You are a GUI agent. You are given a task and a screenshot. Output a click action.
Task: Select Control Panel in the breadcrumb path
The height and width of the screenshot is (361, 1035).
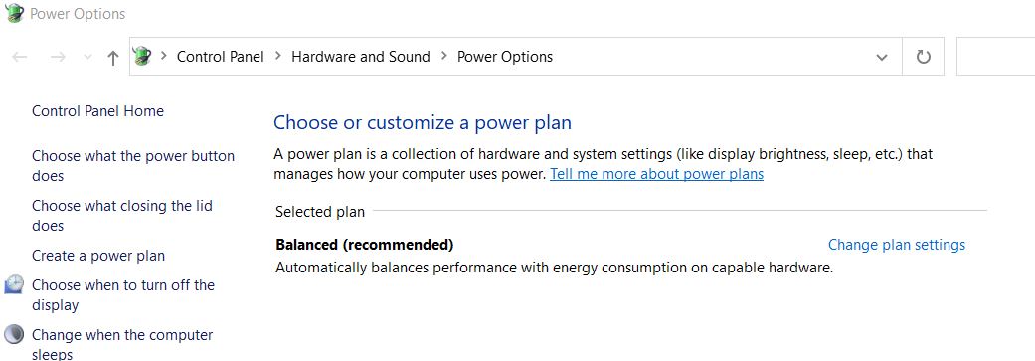click(221, 57)
